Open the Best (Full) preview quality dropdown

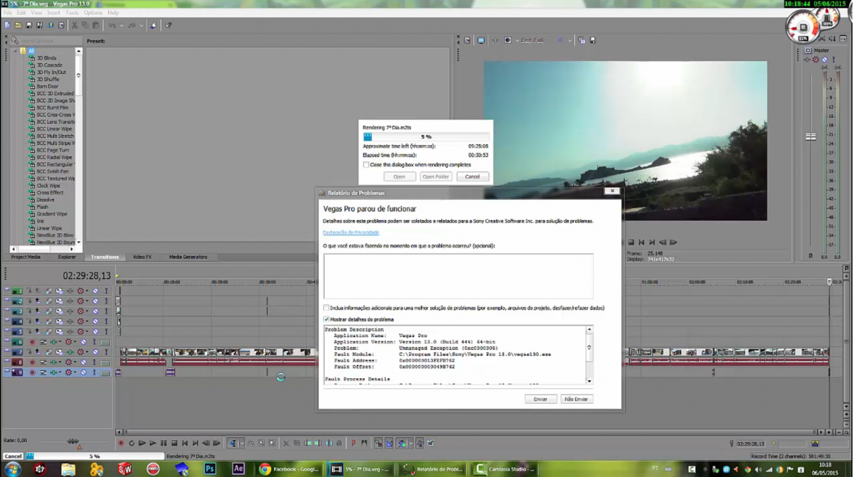[533, 41]
